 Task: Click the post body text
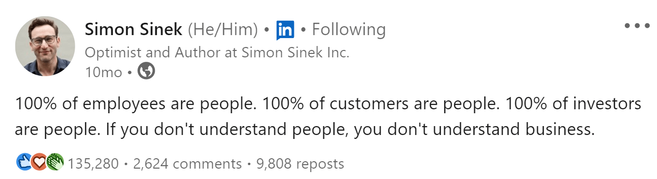328,117
